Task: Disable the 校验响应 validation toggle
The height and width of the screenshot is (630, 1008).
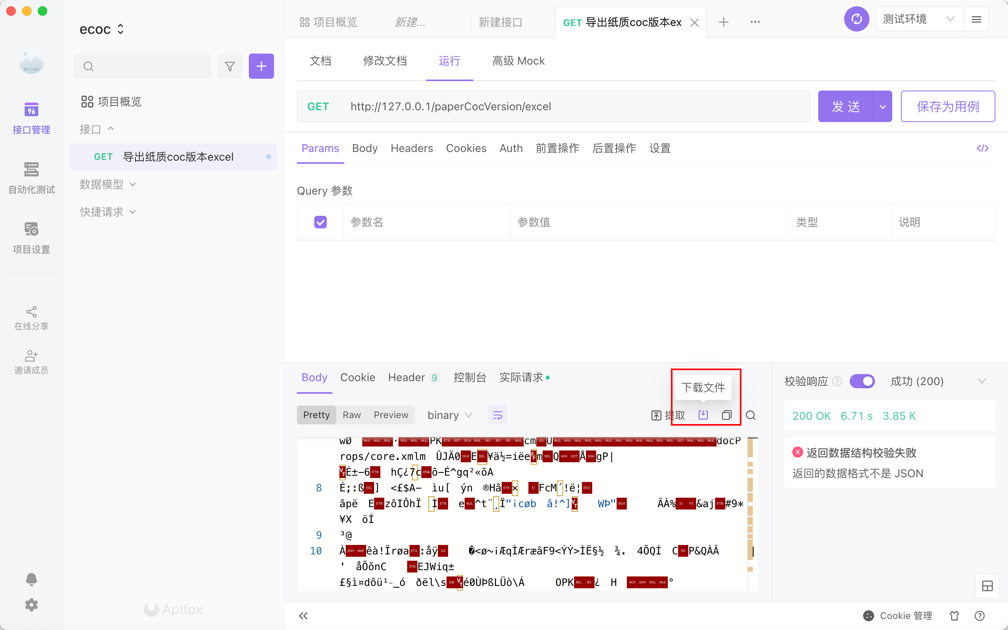Action: click(x=862, y=381)
